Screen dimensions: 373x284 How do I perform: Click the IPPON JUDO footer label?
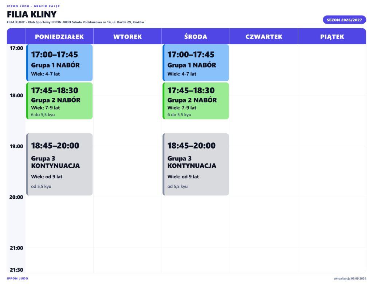click(x=17, y=279)
